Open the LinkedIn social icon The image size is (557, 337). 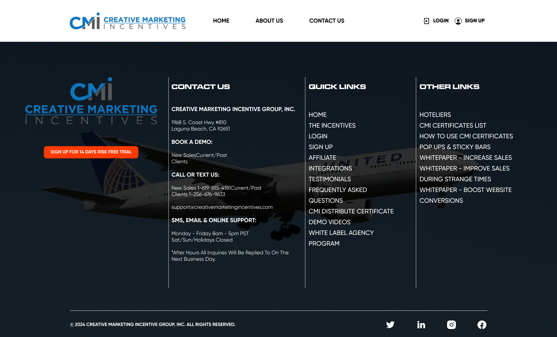(x=421, y=325)
